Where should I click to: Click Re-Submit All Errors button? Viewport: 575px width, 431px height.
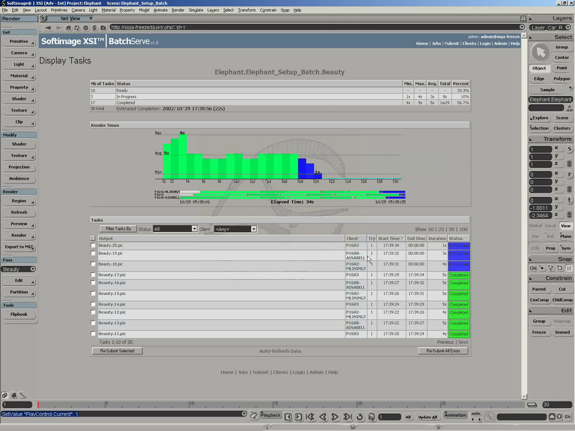pyautogui.click(x=443, y=351)
